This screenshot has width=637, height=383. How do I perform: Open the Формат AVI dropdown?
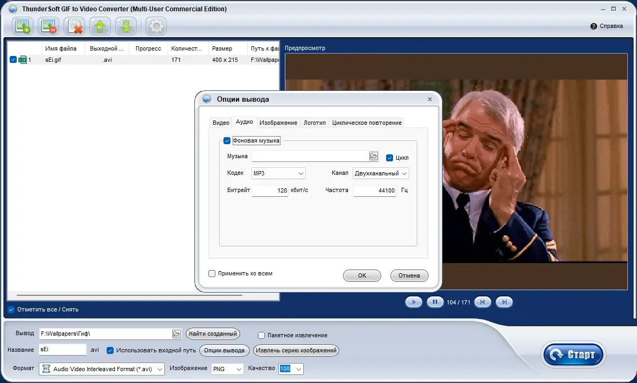(x=102, y=369)
